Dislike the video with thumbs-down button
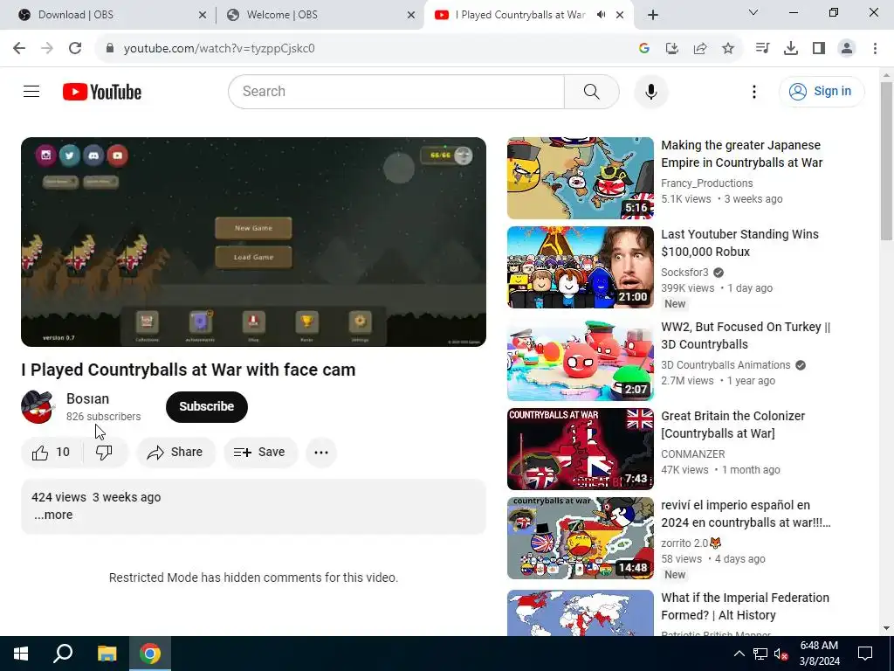Image resolution: width=894 pixels, height=671 pixels. [x=104, y=453]
